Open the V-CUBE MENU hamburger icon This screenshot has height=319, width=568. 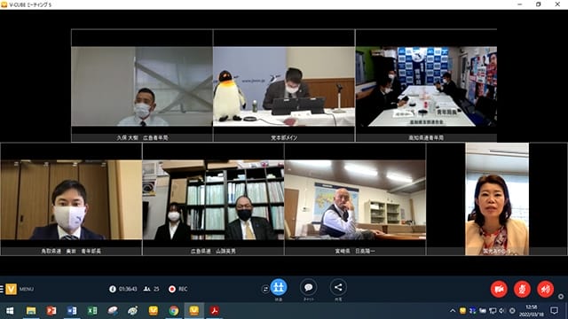point(2,289)
